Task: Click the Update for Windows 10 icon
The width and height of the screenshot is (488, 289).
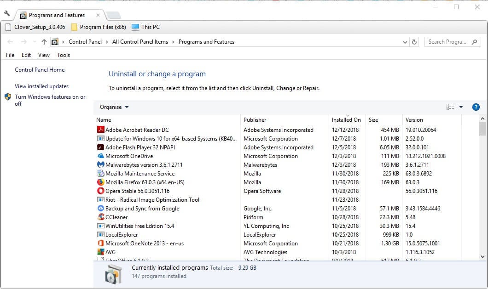Action: point(100,138)
